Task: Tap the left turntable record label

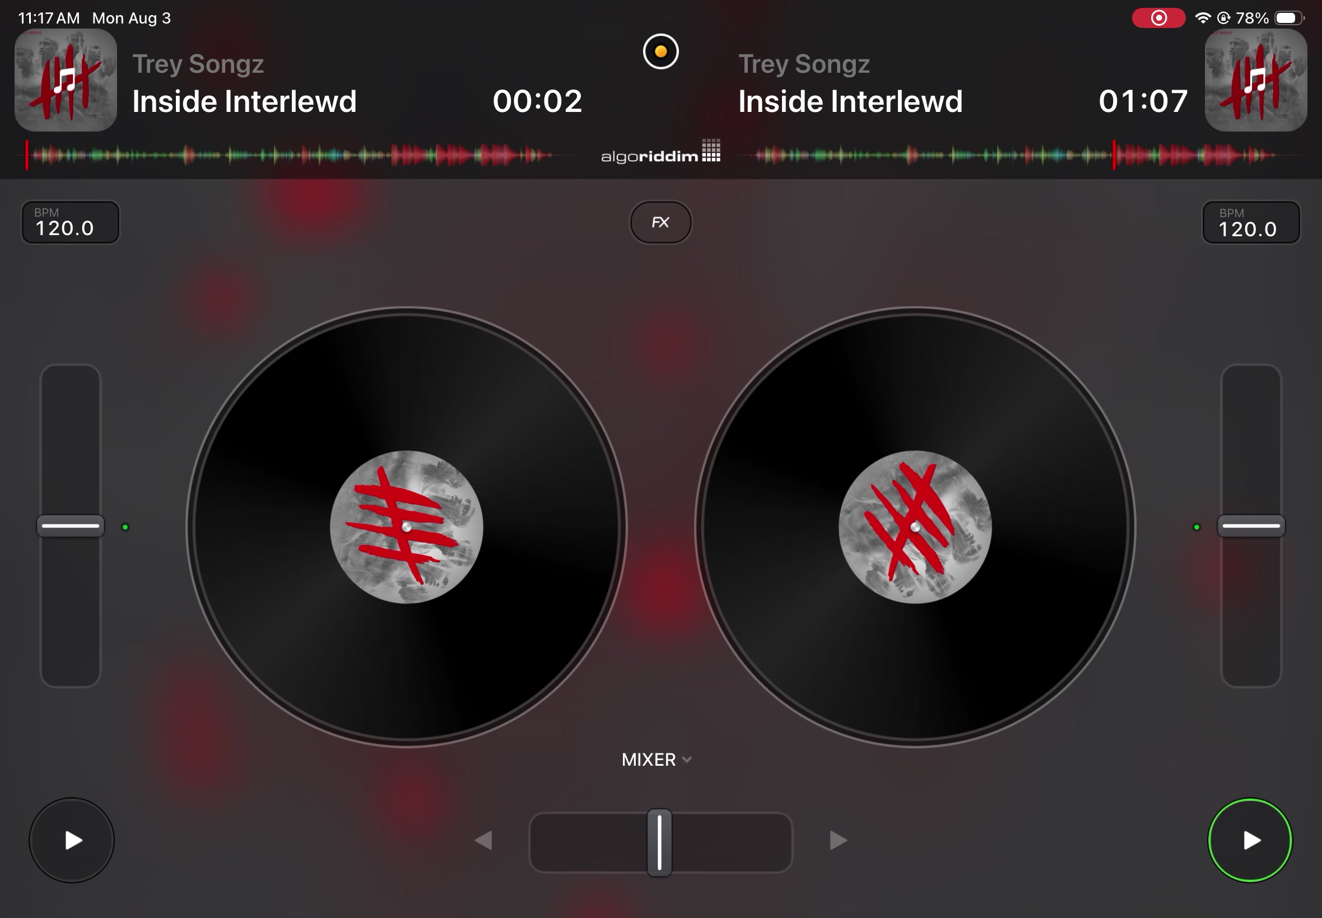Action: tap(406, 527)
